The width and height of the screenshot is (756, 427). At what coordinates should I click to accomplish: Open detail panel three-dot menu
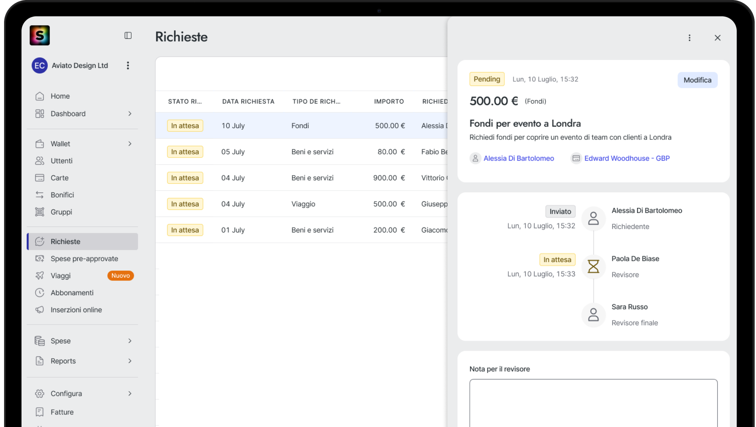[x=689, y=38]
